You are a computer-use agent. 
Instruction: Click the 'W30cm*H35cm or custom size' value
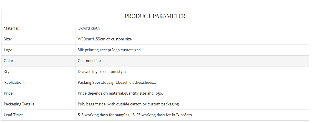[x=105, y=39]
